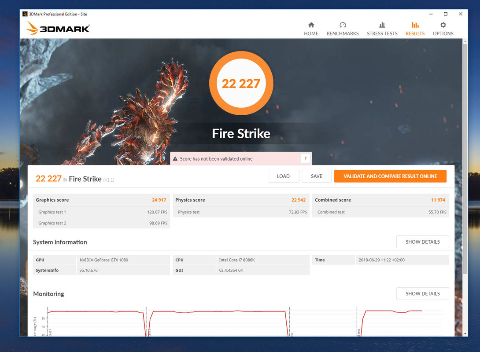Click the Physics score value 22 942
This screenshot has height=352, width=480.
coord(299,200)
